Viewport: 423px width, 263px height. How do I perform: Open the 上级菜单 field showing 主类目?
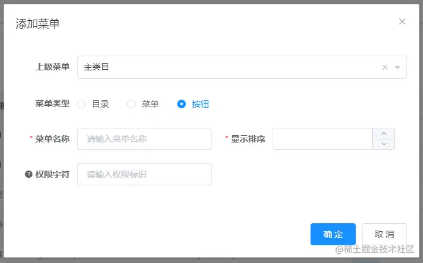(241, 67)
